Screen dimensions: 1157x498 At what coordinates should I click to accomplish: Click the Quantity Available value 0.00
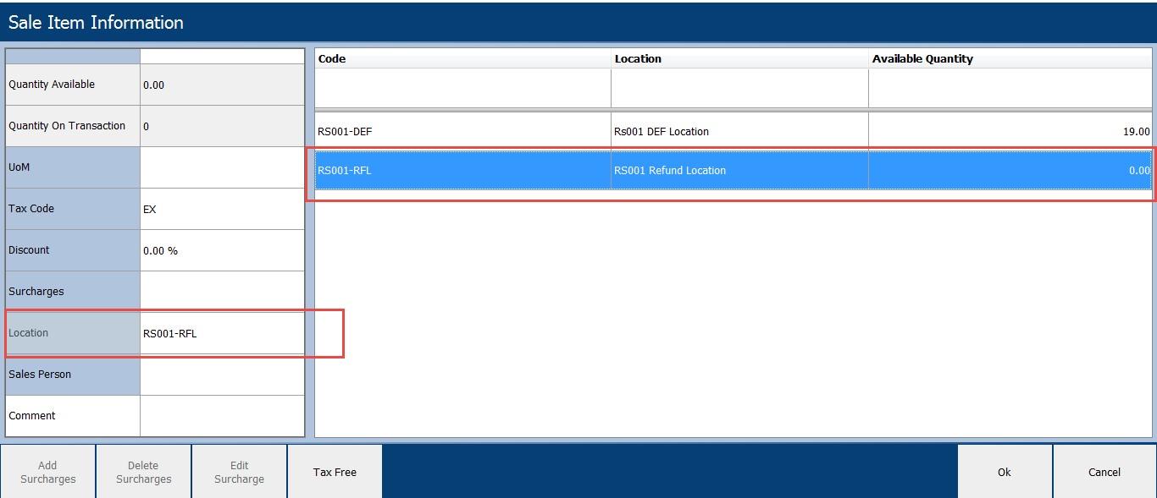(x=222, y=85)
